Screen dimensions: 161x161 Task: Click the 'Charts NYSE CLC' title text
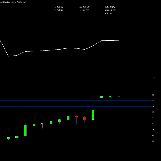click(18, 2)
